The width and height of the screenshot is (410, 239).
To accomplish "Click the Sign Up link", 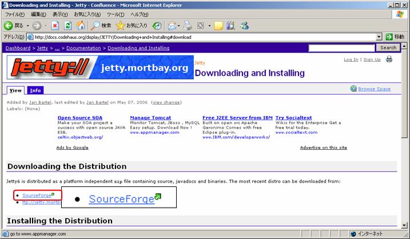I will pyautogui.click(x=372, y=59).
